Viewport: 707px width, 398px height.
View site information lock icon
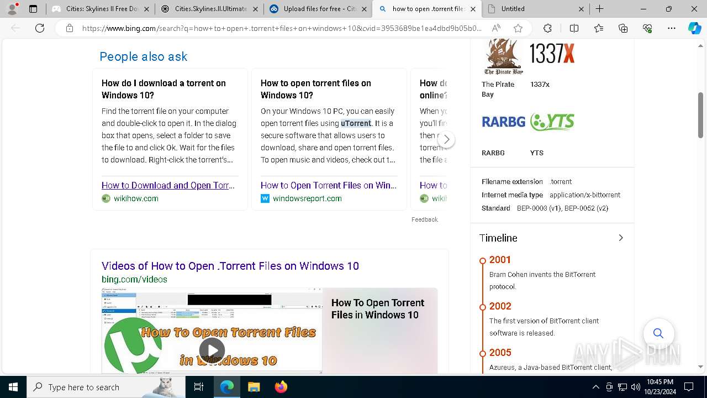pos(69,28)
